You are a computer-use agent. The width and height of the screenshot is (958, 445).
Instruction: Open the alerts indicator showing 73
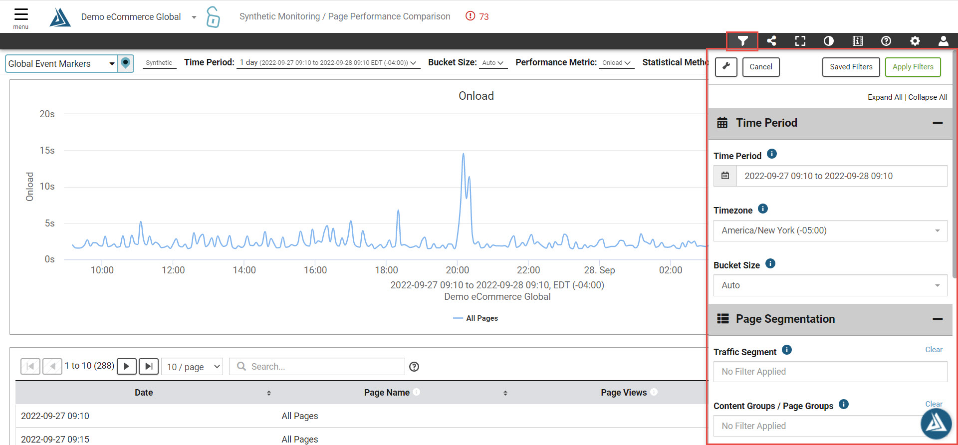[477, 16]
